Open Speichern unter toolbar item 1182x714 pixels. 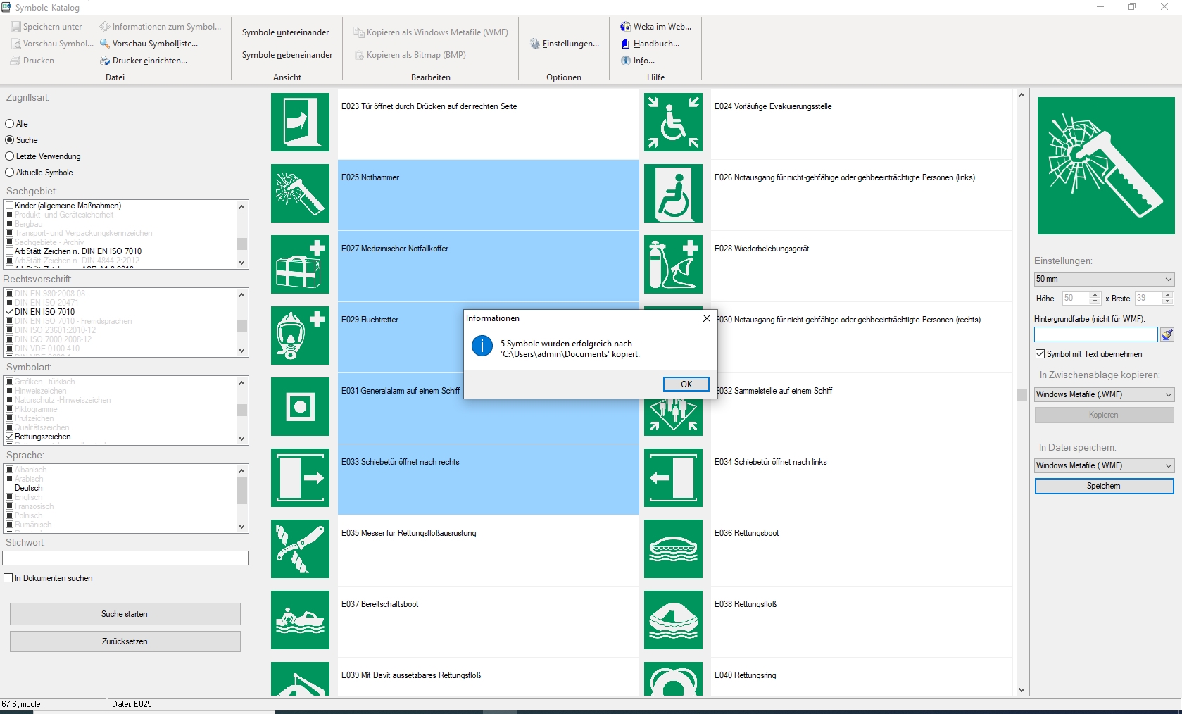(46, 27)
